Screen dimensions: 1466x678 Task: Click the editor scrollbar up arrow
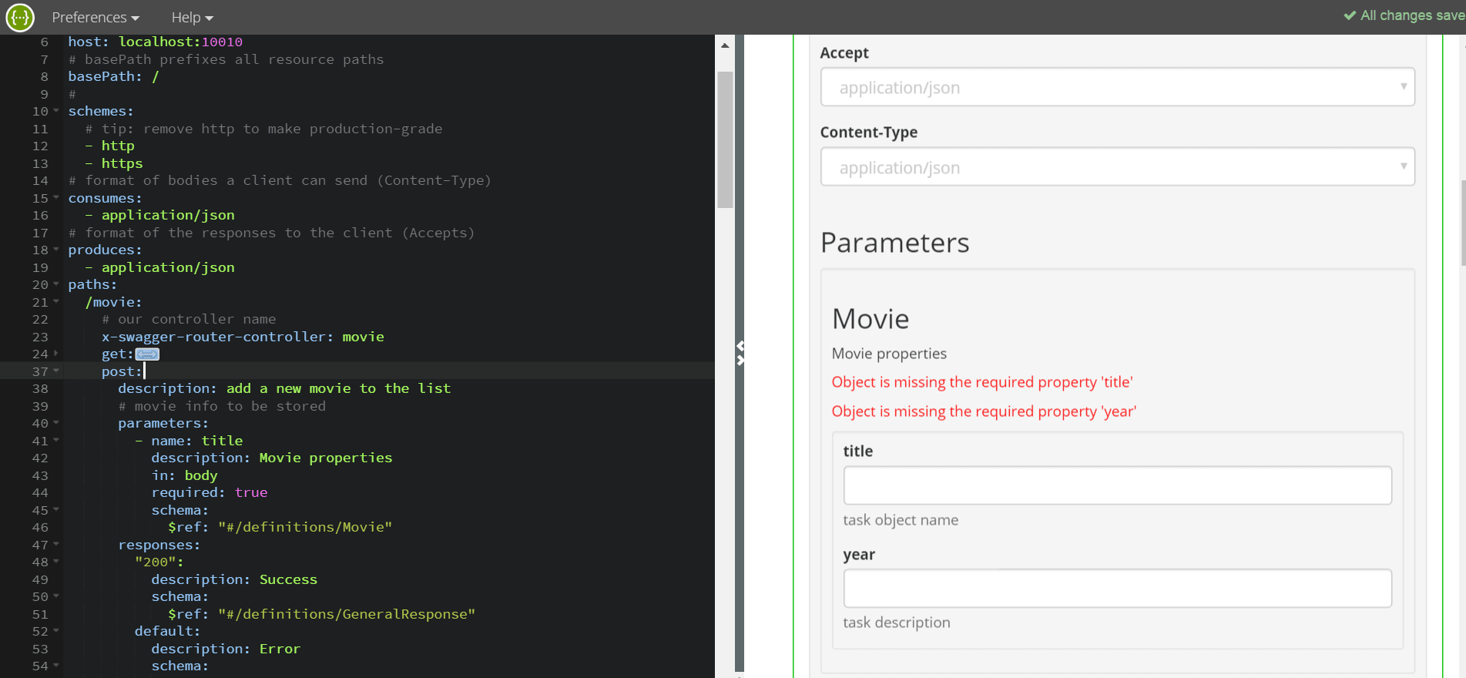pos(725,45)
